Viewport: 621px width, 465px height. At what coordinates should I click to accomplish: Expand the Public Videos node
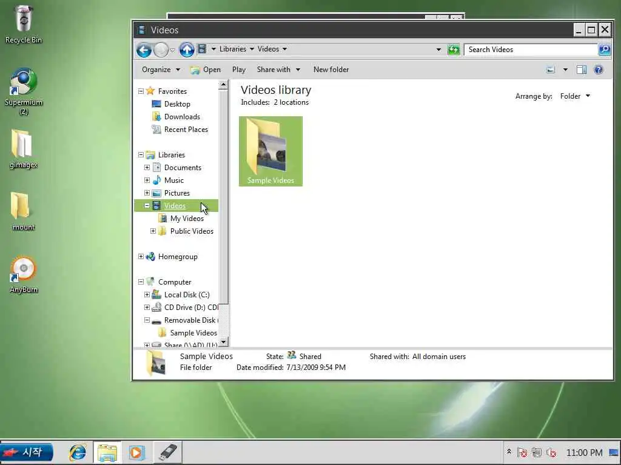(153, 231)
